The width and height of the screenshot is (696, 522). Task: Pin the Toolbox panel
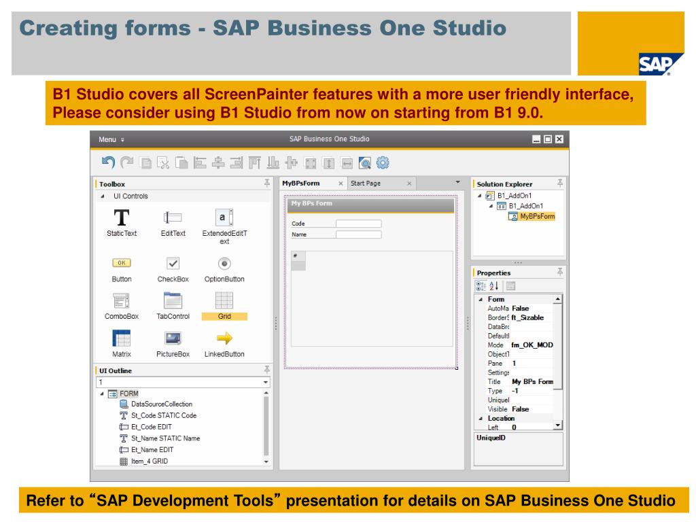[x=266, y=183]
